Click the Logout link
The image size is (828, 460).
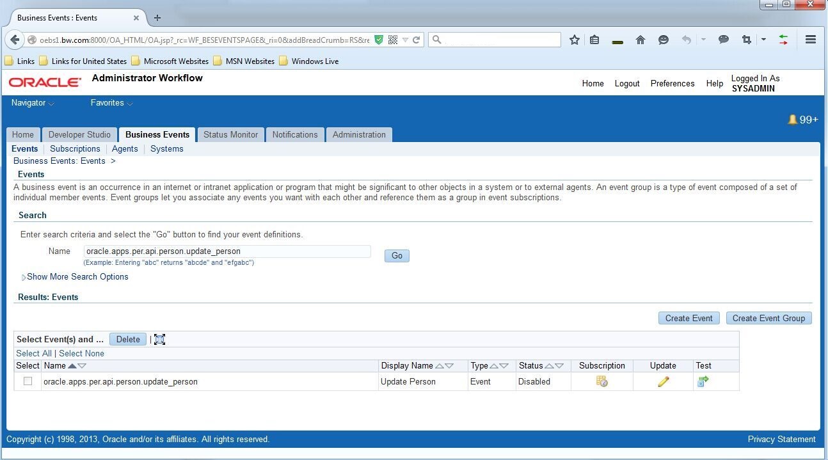[x=627, y=84]
